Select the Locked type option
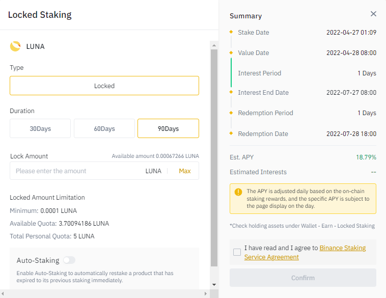386x298 pixels. tap(104, 86)
